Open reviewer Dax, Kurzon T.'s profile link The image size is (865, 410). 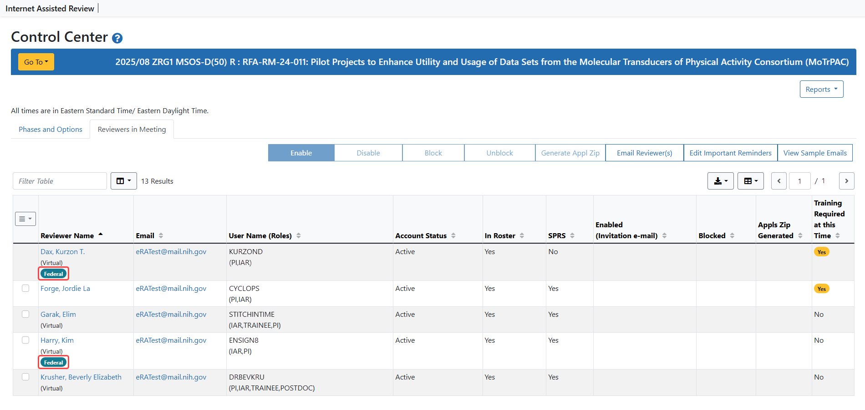62,251
